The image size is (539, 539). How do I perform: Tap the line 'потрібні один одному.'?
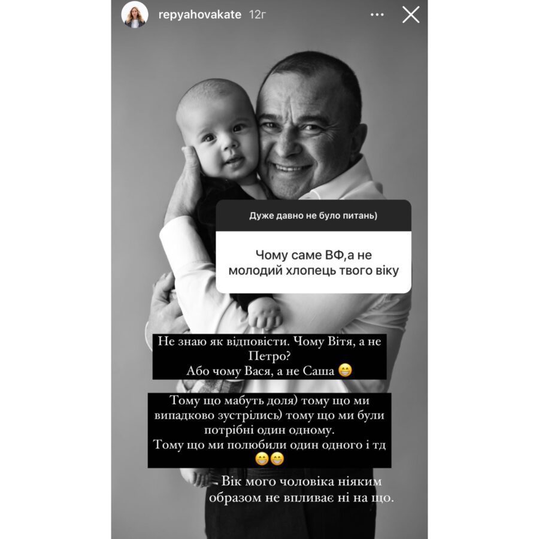tap(269, 430)
